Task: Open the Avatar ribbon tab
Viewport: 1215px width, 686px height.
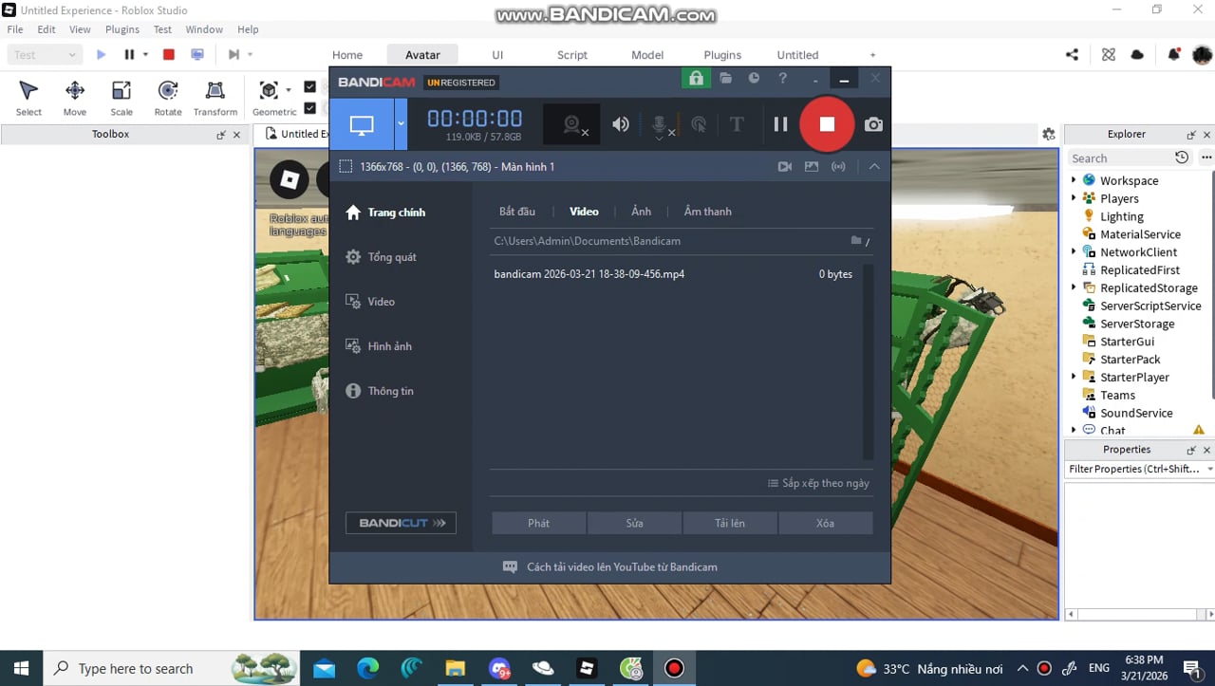Action: (422, 55)
